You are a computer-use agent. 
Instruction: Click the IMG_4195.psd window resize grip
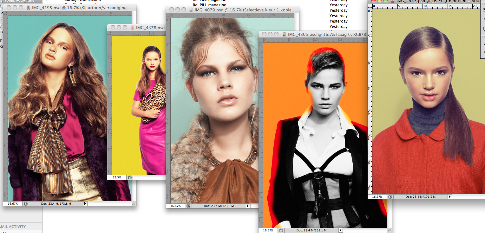[x=134, y=204]
